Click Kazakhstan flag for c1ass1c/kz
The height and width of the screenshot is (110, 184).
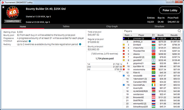point(153,48)
